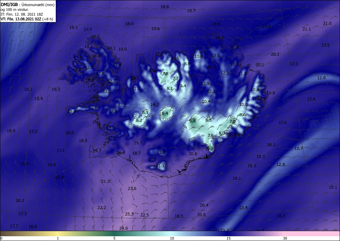Click the 19.9 value label
340x241 pixels.
(271, 93)
